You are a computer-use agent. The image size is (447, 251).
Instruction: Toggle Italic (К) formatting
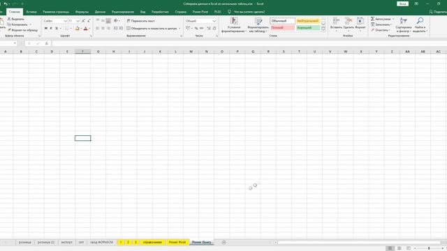(51, 28)
